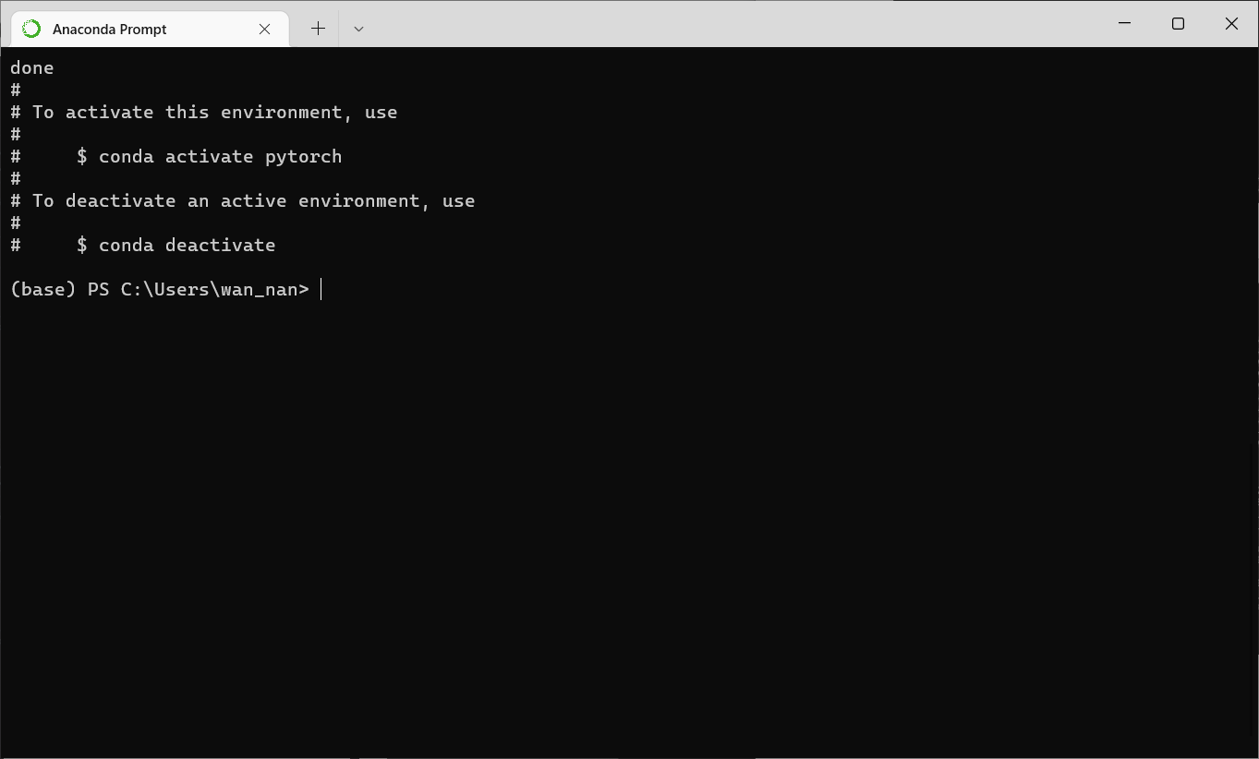1259x759 pixels.
Task: Close the terminal window
Action: coord(1231,23)
